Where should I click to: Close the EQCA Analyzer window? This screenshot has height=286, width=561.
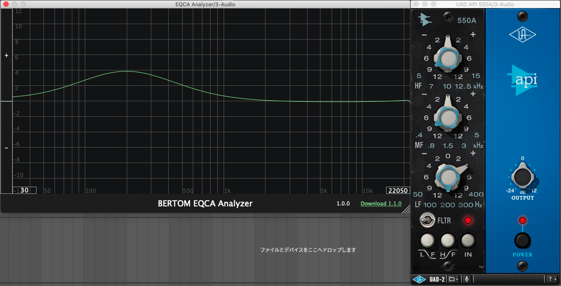[x=6, y=4]
